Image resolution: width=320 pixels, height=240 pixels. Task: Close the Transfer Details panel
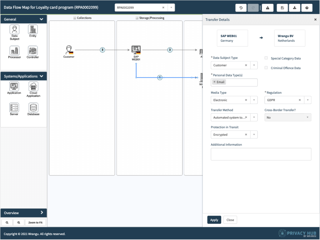point(315,20)
